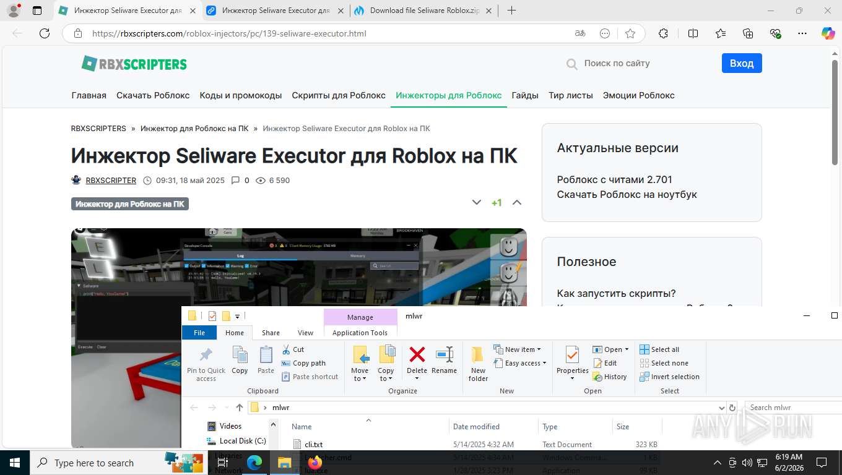Screen dimensions: 842x475
Task: Open file History from the ribbon
Action: [x=610, y=377]
